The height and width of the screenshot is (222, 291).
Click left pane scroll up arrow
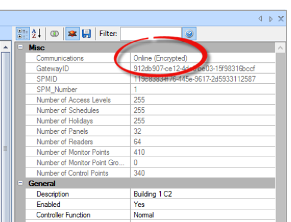(x=5, y=47)
